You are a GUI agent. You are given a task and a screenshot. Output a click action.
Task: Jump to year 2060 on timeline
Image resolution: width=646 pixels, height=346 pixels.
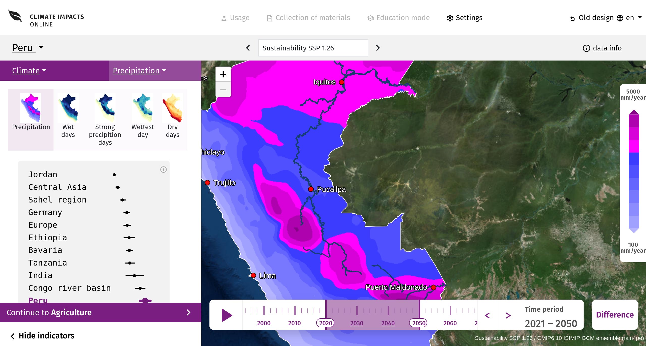click(450, 323)
